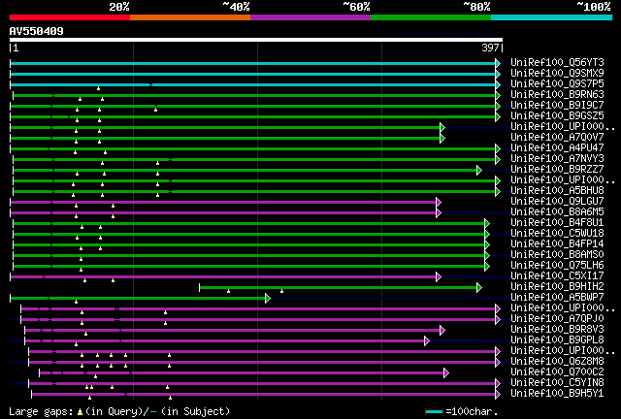The width and height of the screenshot is (621, 419).
Task: Click the purple arrowhead of the B9GPL8 hit
Action: (x=427, y=341)
